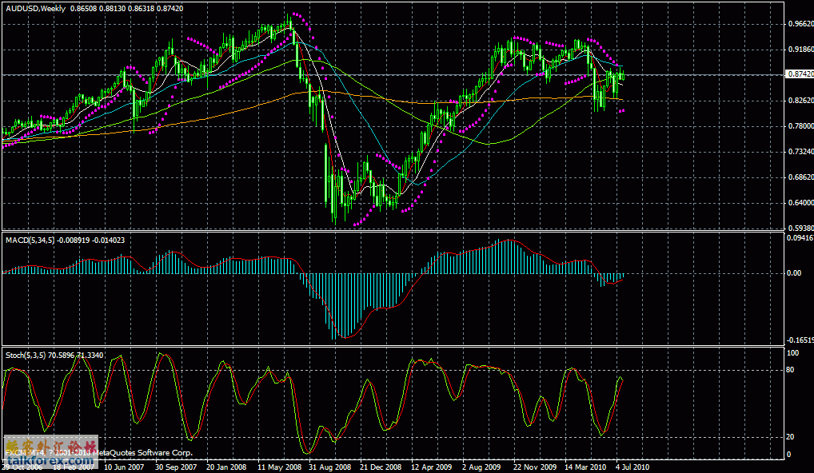Click price axis value 0.96620

pos(800,24)
